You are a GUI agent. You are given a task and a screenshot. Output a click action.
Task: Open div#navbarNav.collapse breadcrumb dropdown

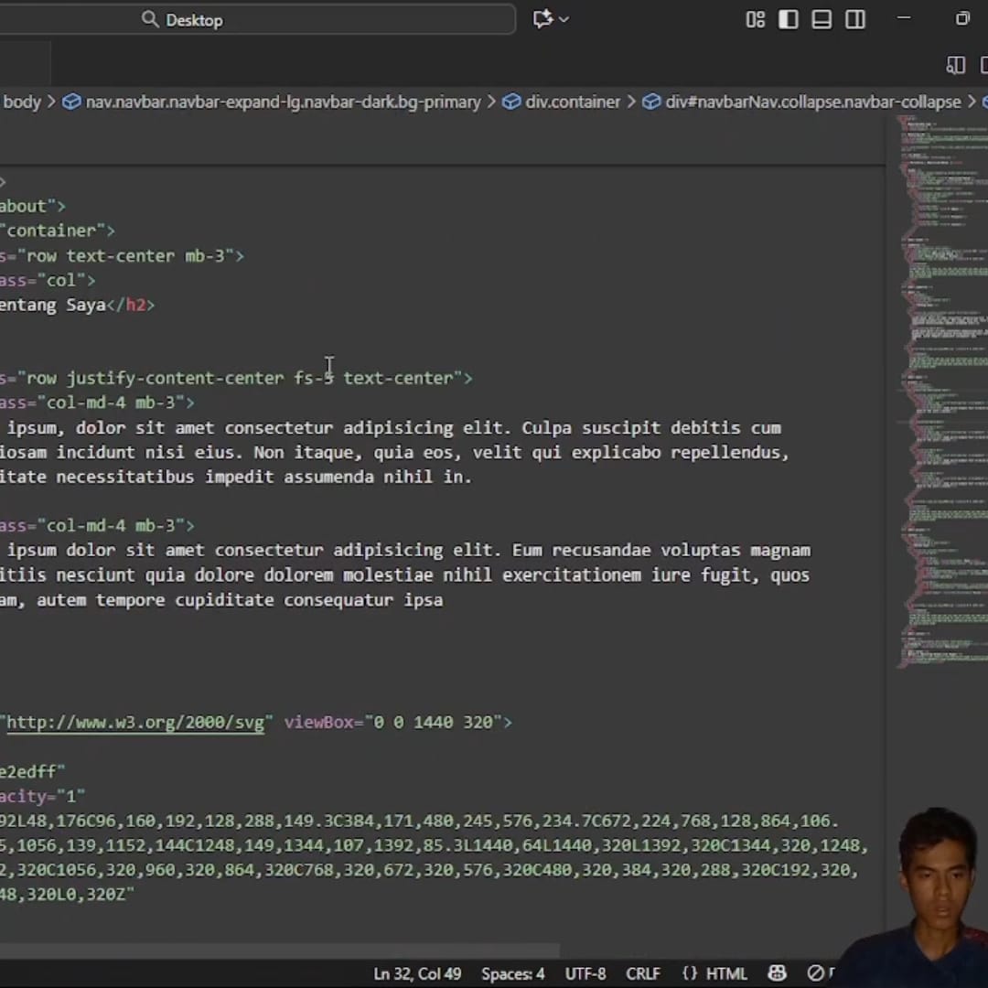coord(812,102)
